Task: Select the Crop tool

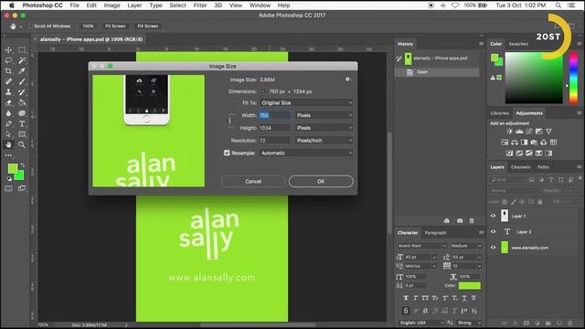Action: point(8,71)
